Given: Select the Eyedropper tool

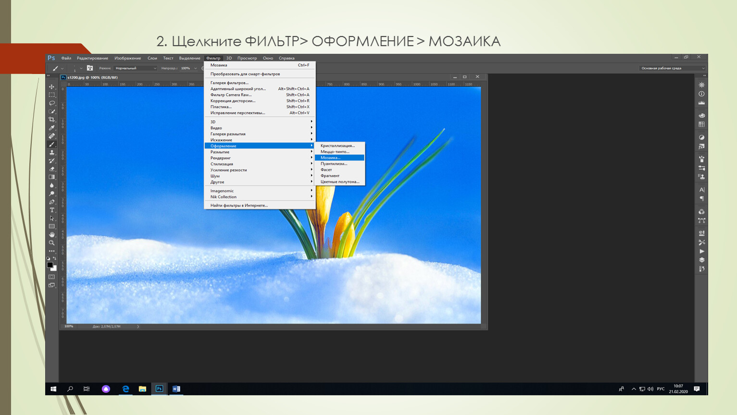Looking at the screenshot, I should tap(52, 128).
